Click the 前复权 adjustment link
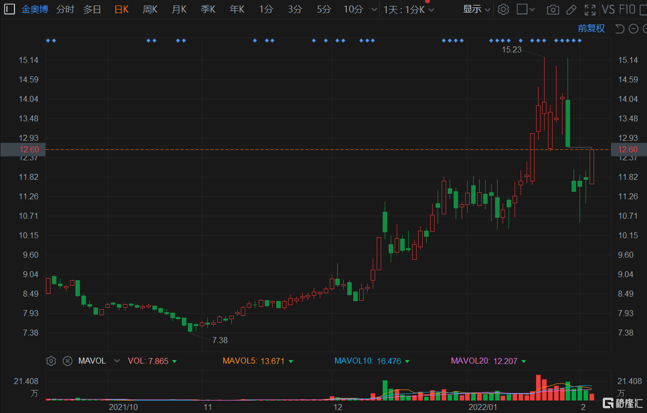The image size is (647, 413). click(x=592, y=28)
